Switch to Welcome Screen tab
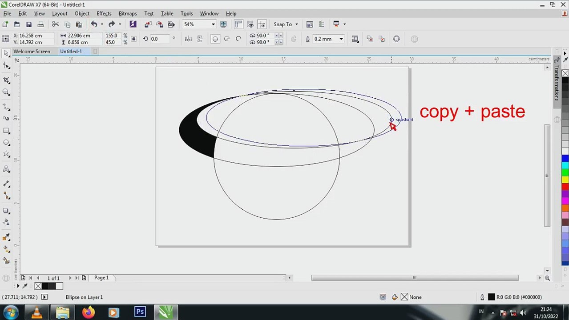 (x=32, y=52)
